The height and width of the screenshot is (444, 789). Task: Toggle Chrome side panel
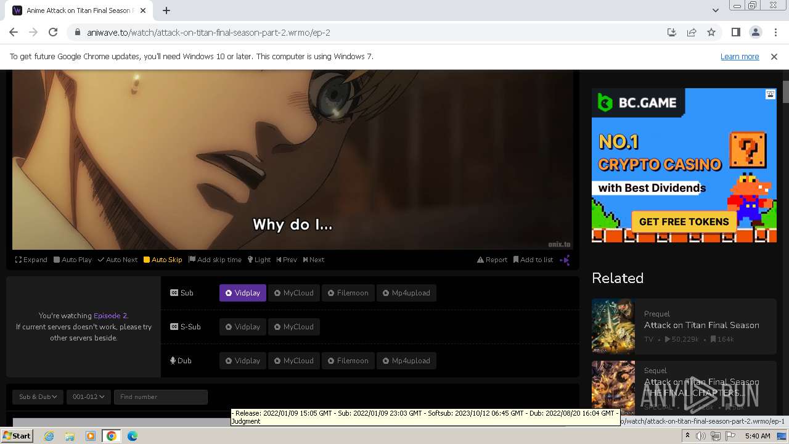pyautogui.click(x=736, y=33)
